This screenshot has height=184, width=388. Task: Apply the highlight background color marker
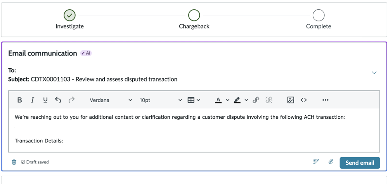(x=237, y=100)
